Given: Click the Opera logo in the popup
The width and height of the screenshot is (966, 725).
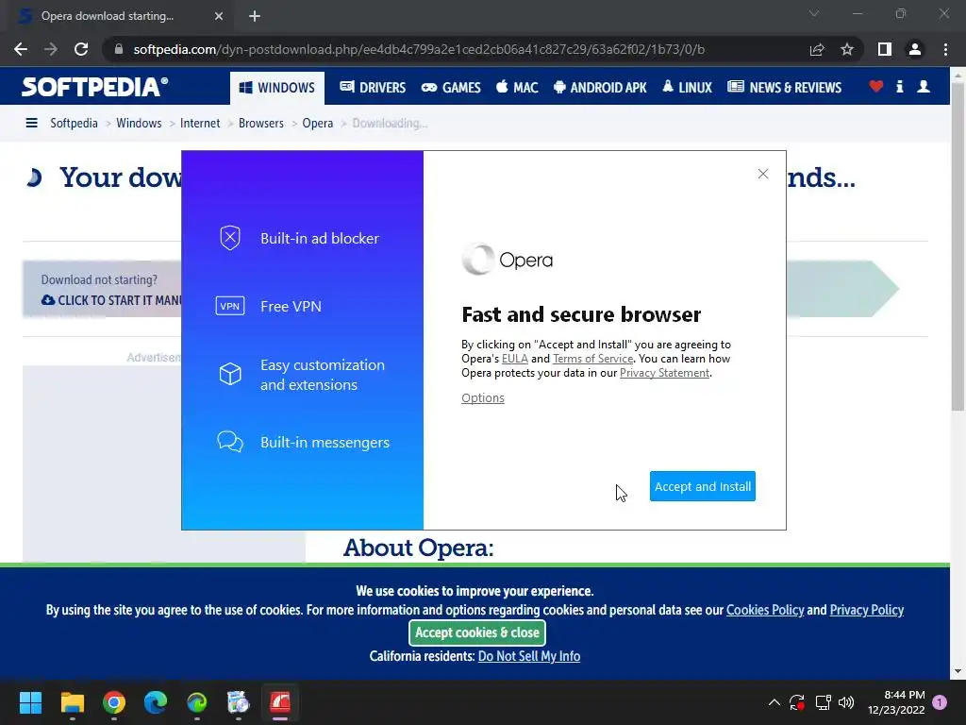Looking at the screenshot, I should 507,260.
